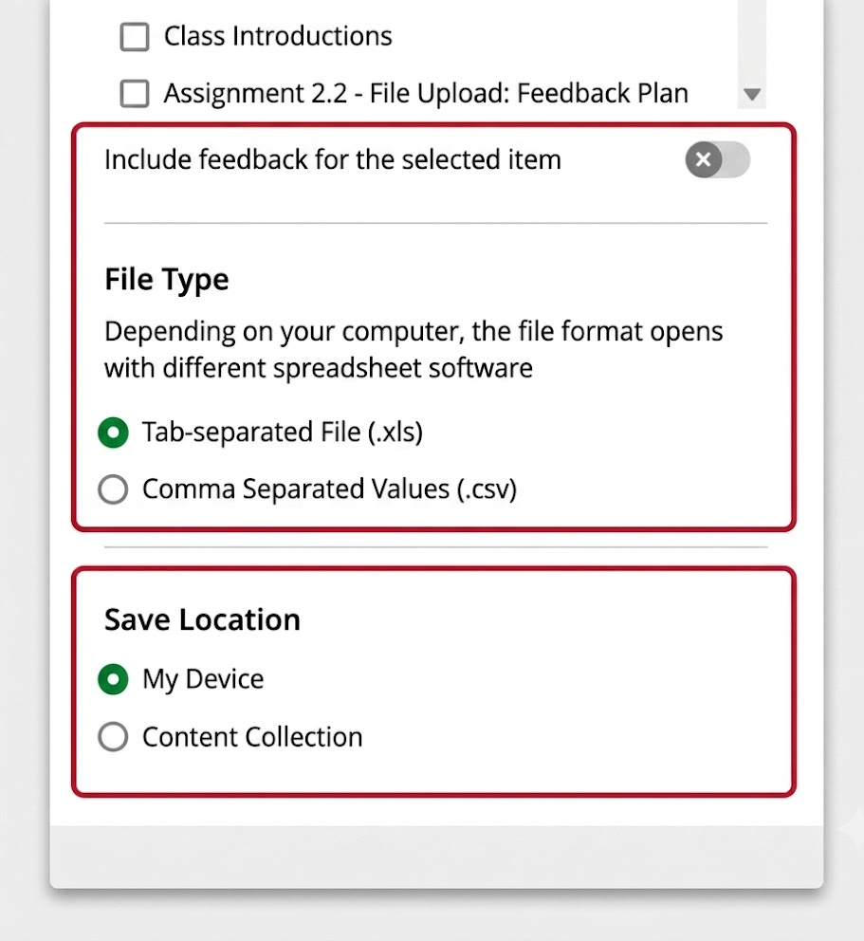Viewport: 864px width, 941px height.
Task: Click the 'Content Collection' label text
Action: pos(252,737)
